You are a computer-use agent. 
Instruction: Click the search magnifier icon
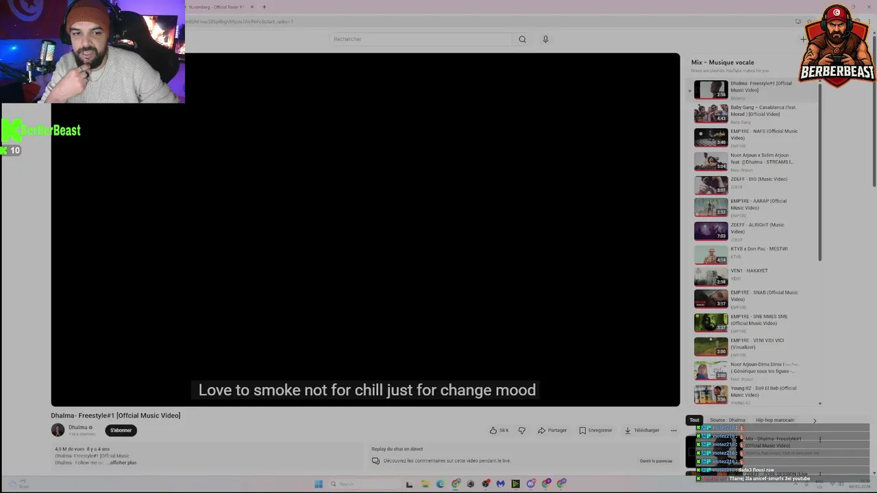pos(522,39)
